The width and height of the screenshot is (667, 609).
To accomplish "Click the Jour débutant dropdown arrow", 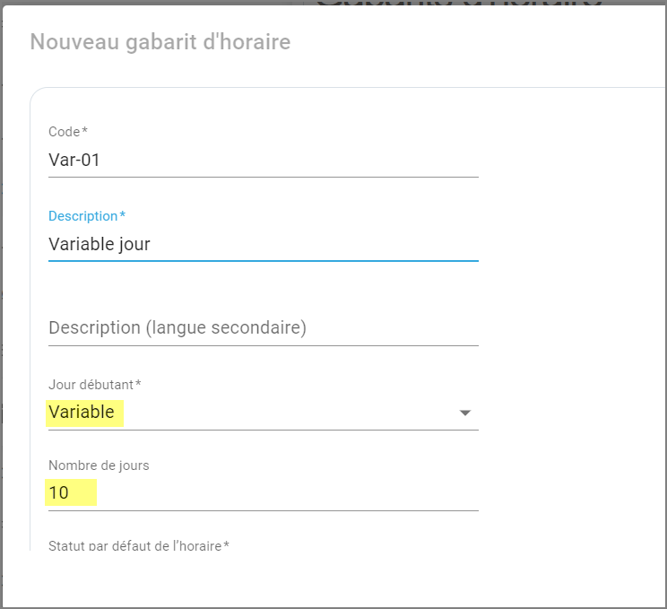I will pos(464,413).
